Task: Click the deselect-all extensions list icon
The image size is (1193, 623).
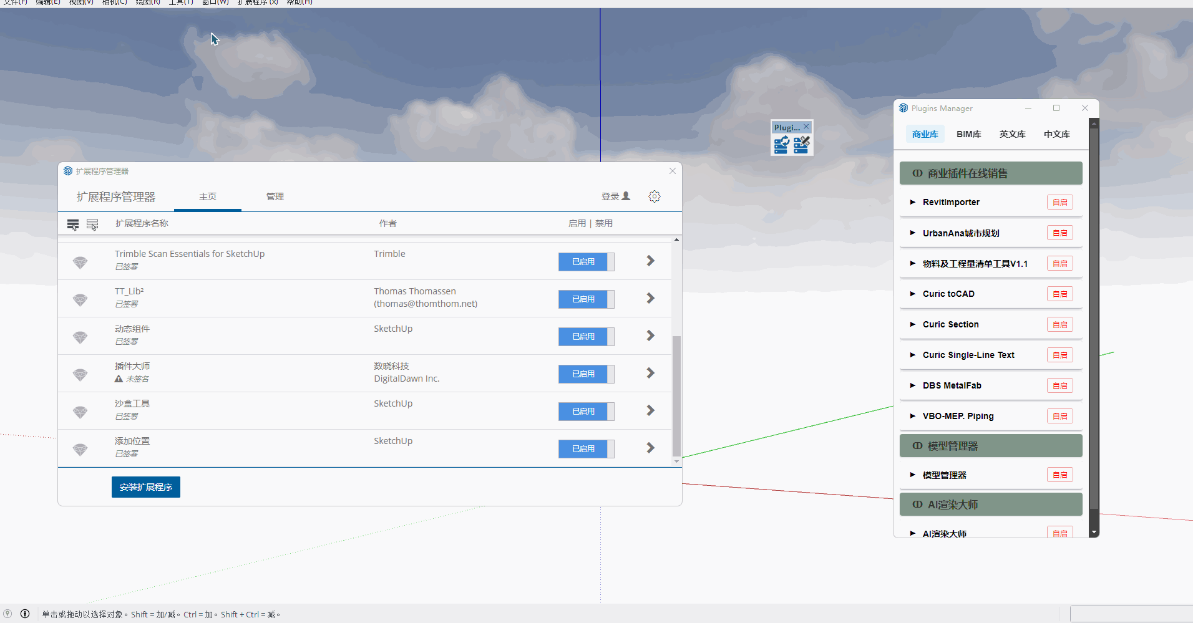Action: point(92,225)
